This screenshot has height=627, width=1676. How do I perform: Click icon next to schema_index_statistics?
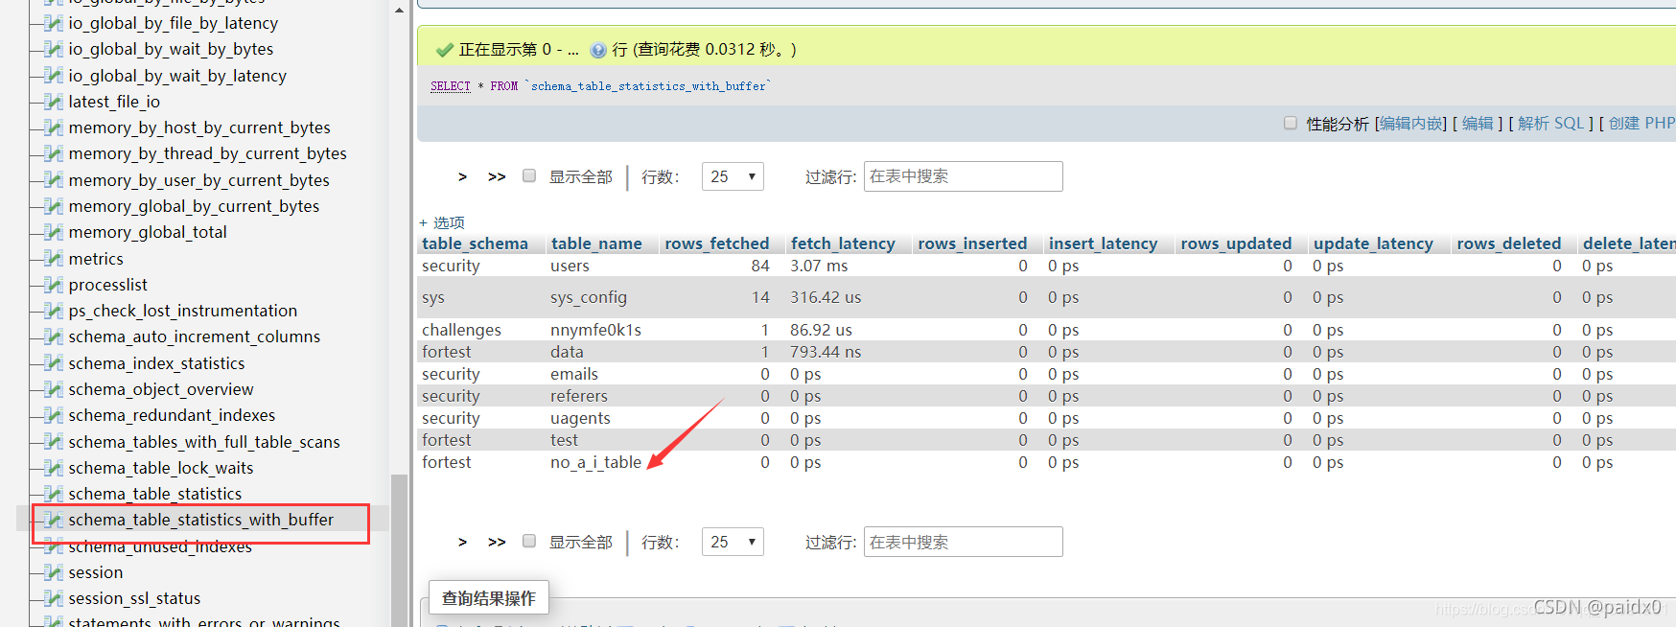tap(55, 363)
